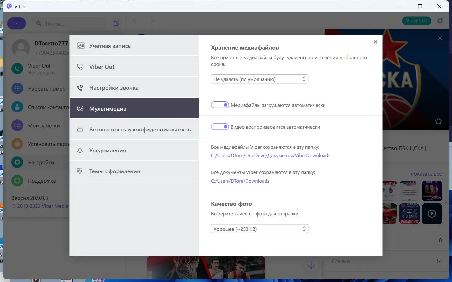Click the star icon on the CSKA banner
The height and width of the screenshot is (282, 452).
438,121
